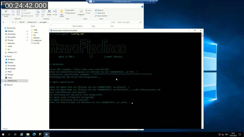The height and width of the screenshot is (137, 244).
Task: Click This PC in address breadcrumb
Action: [22, 22]
